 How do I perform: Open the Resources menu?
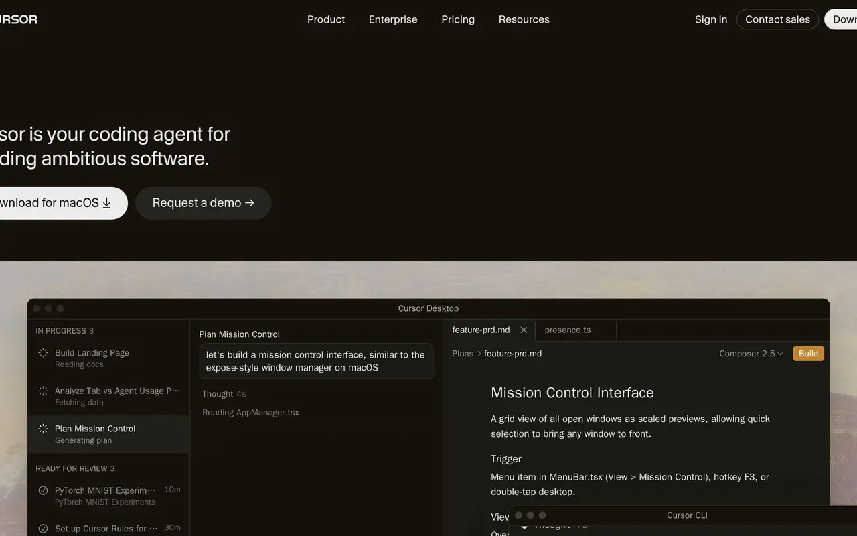point(524,19)
